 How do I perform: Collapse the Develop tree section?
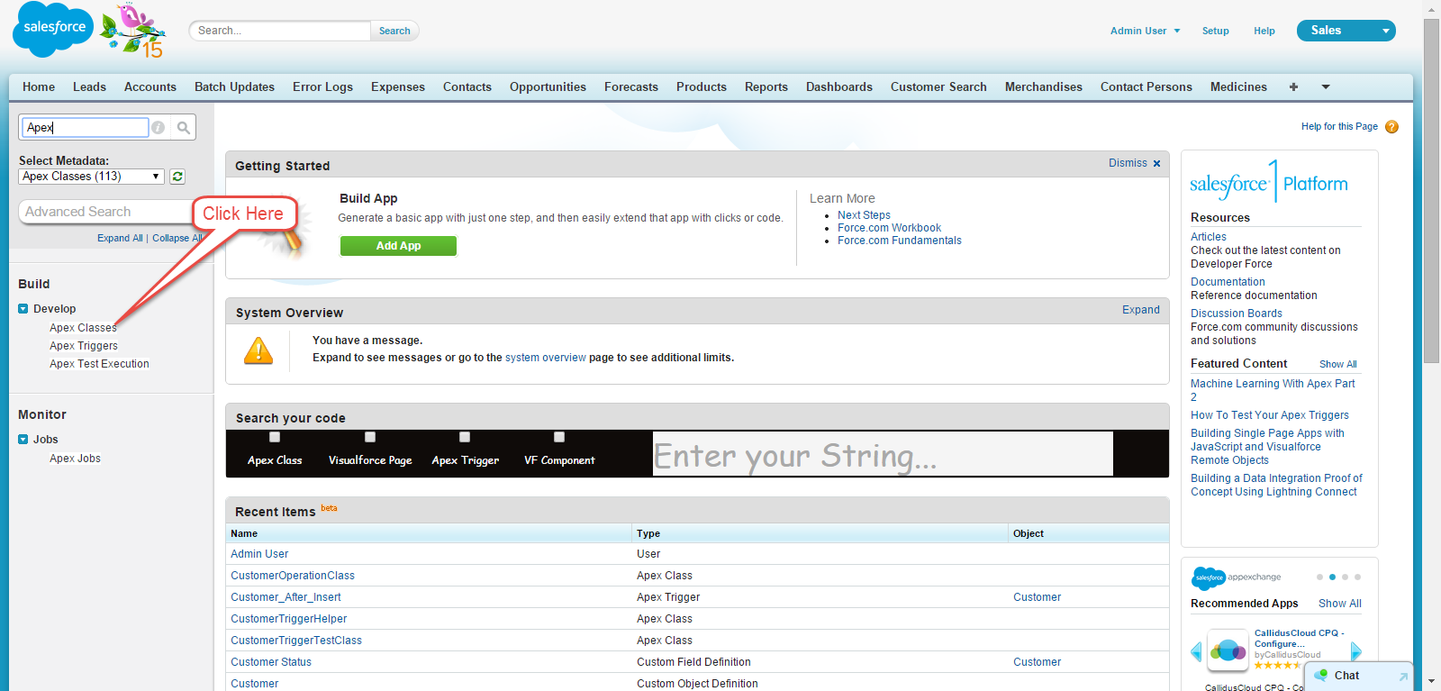pos(23,309)
